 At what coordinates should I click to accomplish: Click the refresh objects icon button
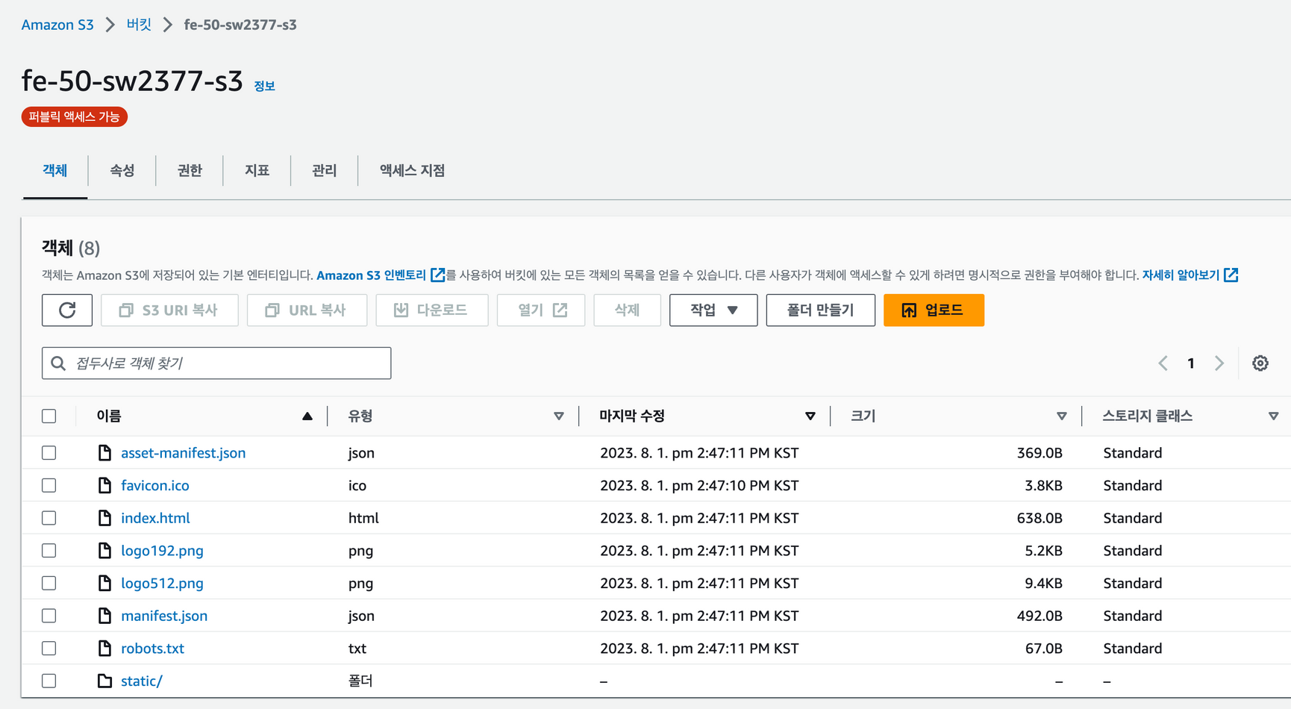point(67,310)
